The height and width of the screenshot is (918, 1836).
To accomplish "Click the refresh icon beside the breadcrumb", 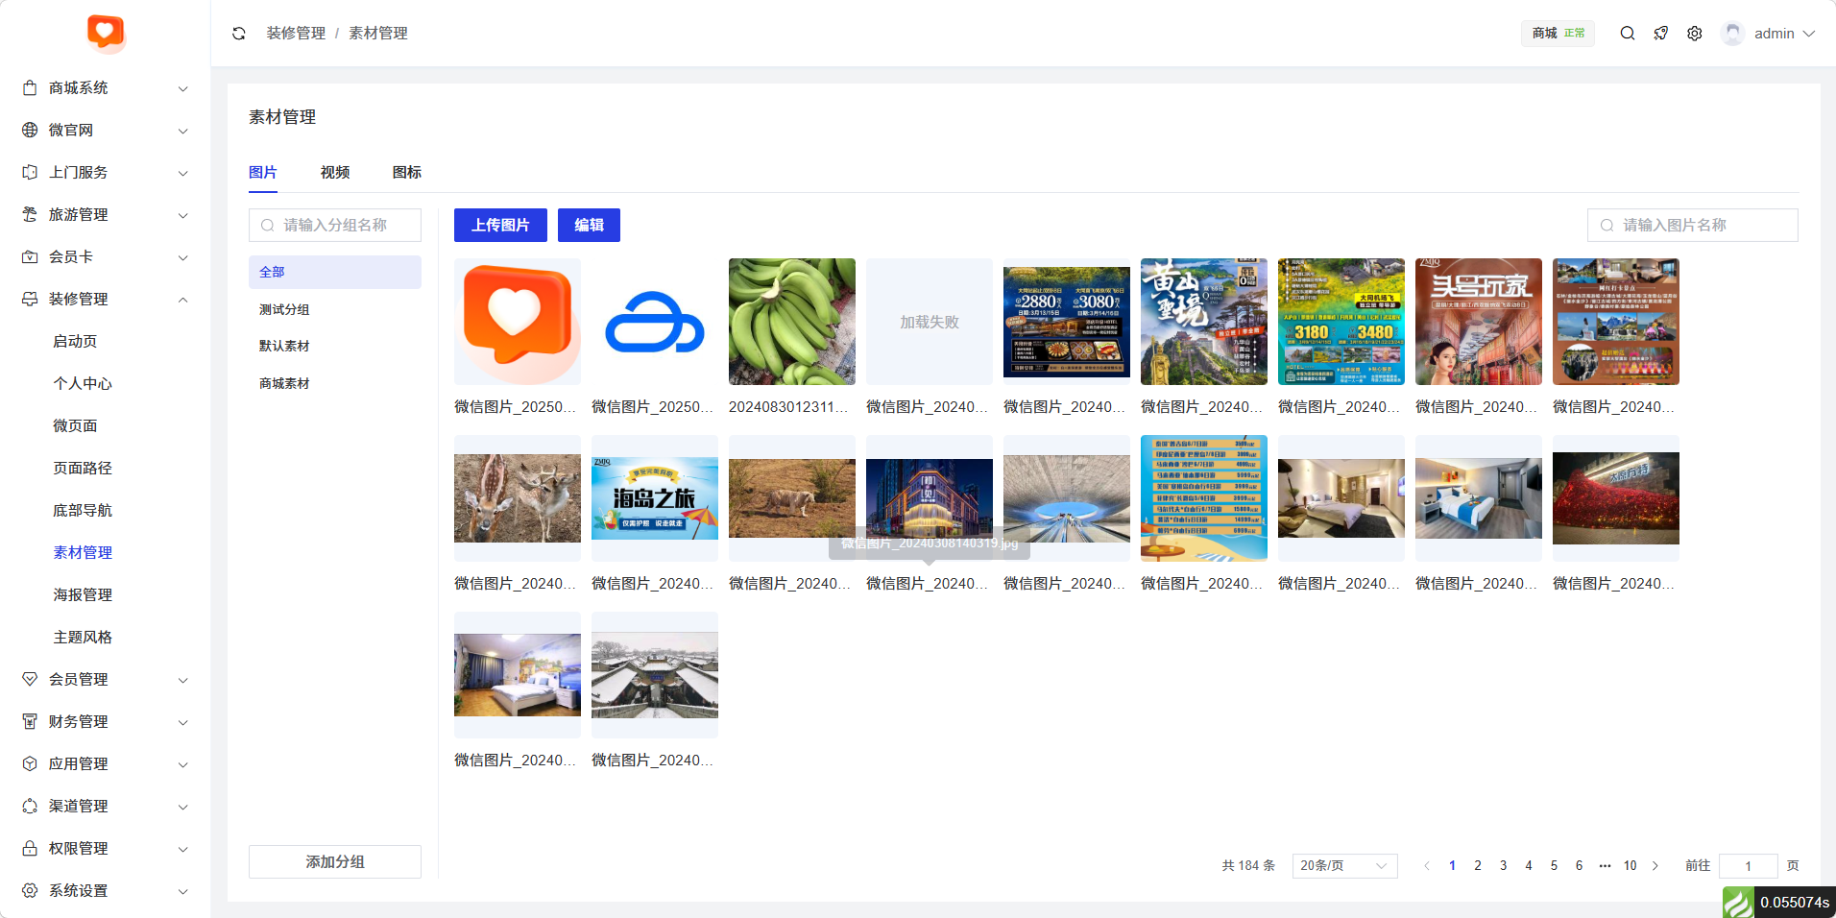I will point(239,34).
